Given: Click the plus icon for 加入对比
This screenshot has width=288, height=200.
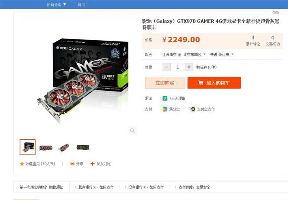Looking at the screenshot, I should pos(92,164).
